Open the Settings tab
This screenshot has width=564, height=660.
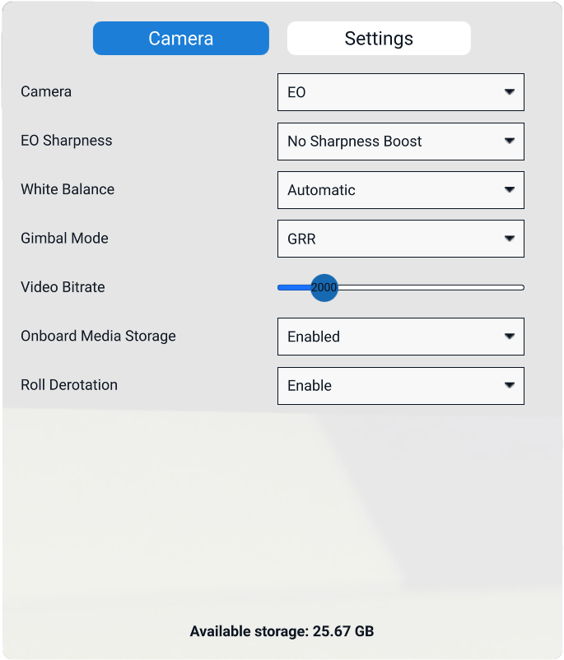pos(379,39)
